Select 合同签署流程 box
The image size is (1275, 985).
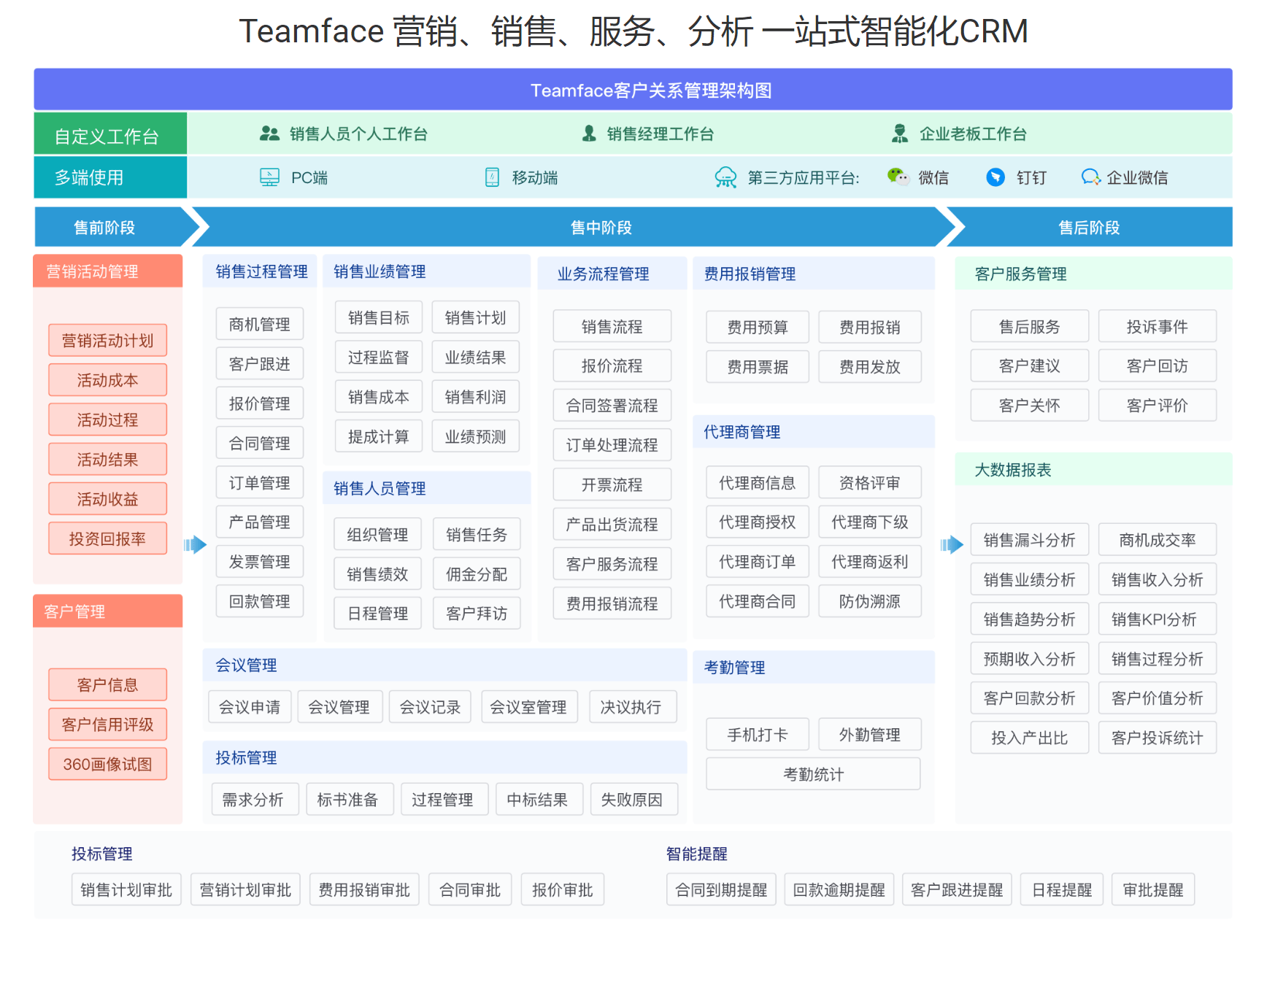pyautogui.click(x=612, y=406)
